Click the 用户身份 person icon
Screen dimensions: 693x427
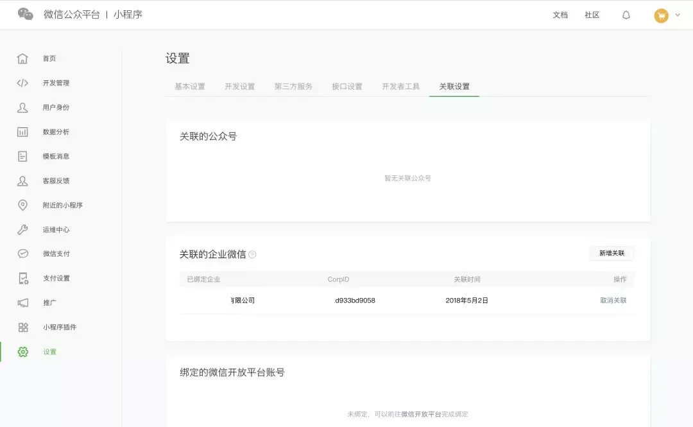click(22, 107)
